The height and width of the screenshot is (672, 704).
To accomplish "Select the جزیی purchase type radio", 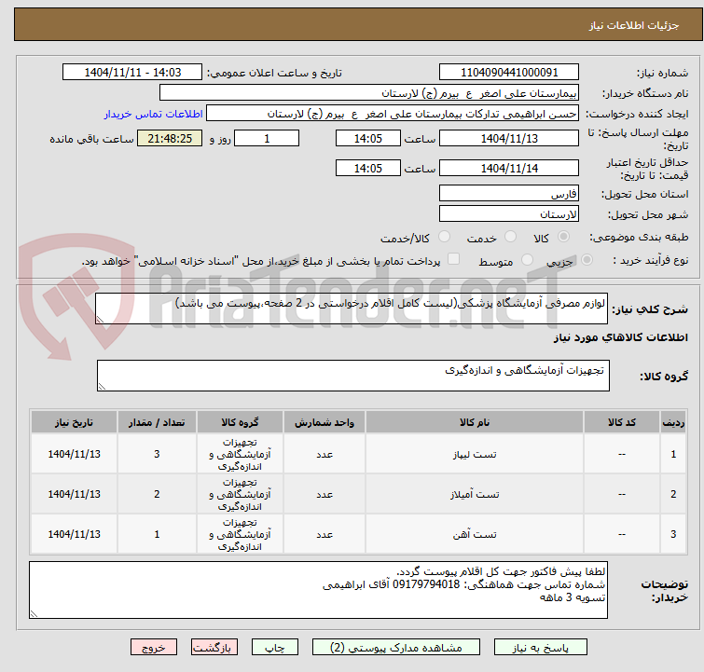I will coord(587,260).
